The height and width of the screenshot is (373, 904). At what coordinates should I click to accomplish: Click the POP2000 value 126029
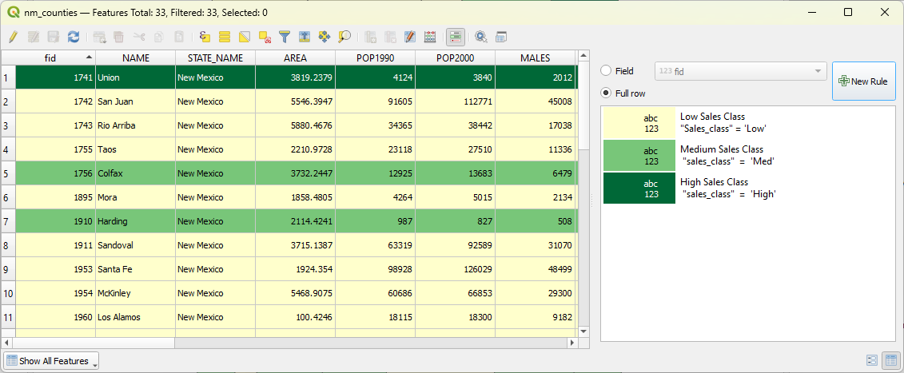455,269
